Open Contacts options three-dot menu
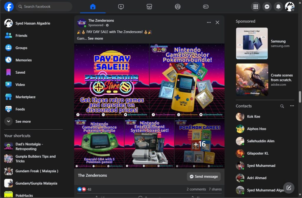 (292, 106)
